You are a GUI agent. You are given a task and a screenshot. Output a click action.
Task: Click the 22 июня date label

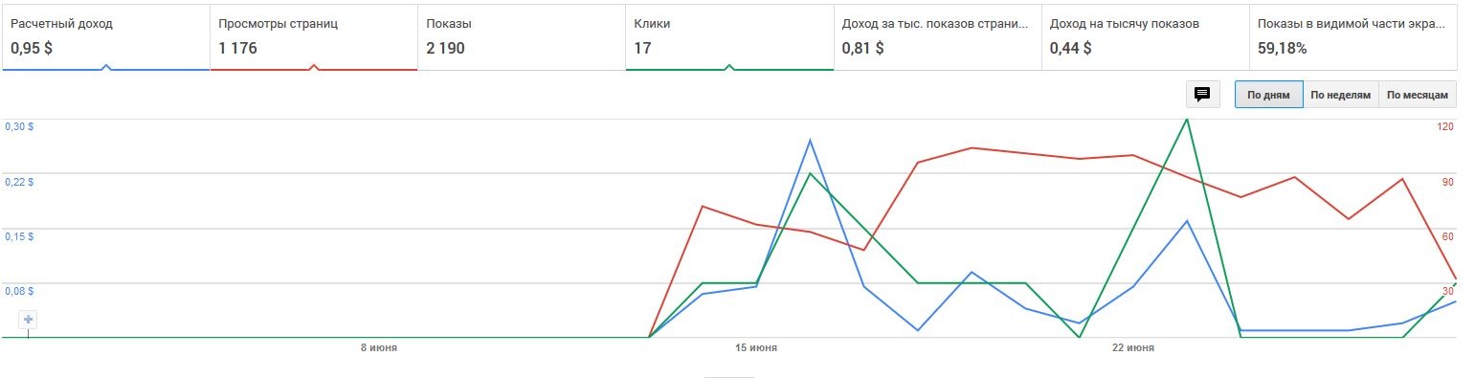(1133, 348)
